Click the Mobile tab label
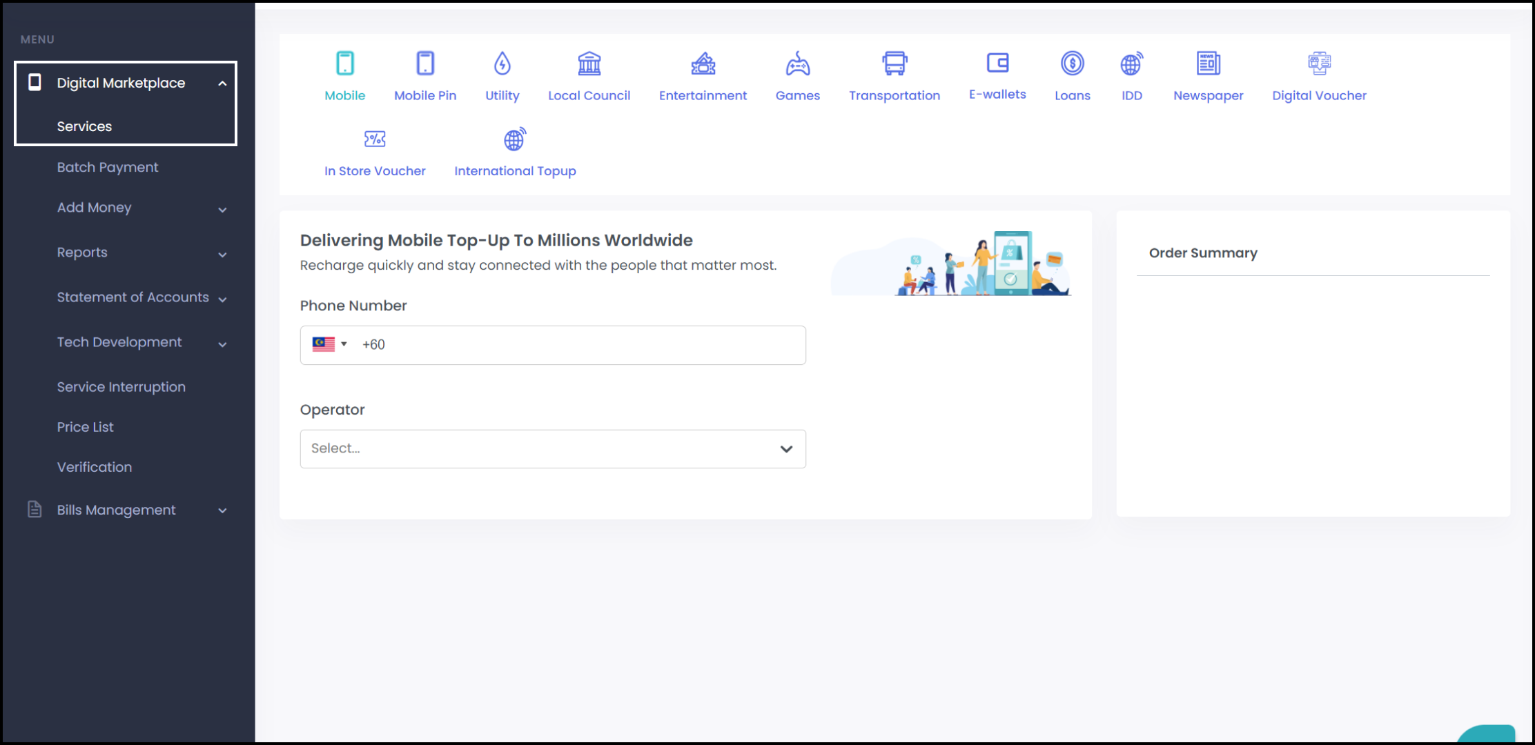1535x745 pixels. pyautogui.click(x=345, y=95)
